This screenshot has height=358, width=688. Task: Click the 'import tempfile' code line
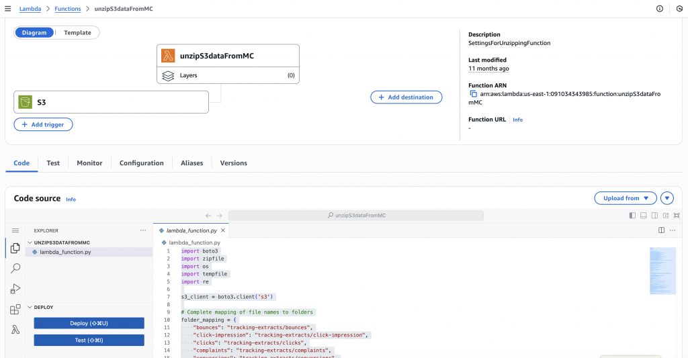click(204, 274)
